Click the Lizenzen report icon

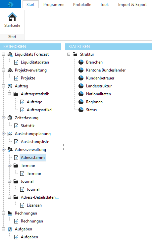[22, 205]
